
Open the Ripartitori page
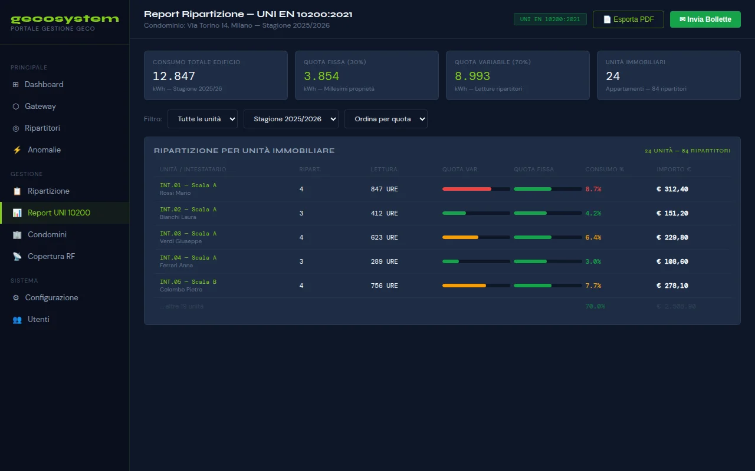[64, 128]
